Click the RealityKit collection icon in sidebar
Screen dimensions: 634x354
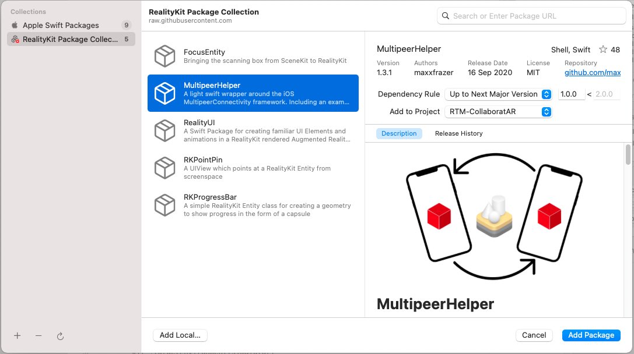(x=15, y=39)
